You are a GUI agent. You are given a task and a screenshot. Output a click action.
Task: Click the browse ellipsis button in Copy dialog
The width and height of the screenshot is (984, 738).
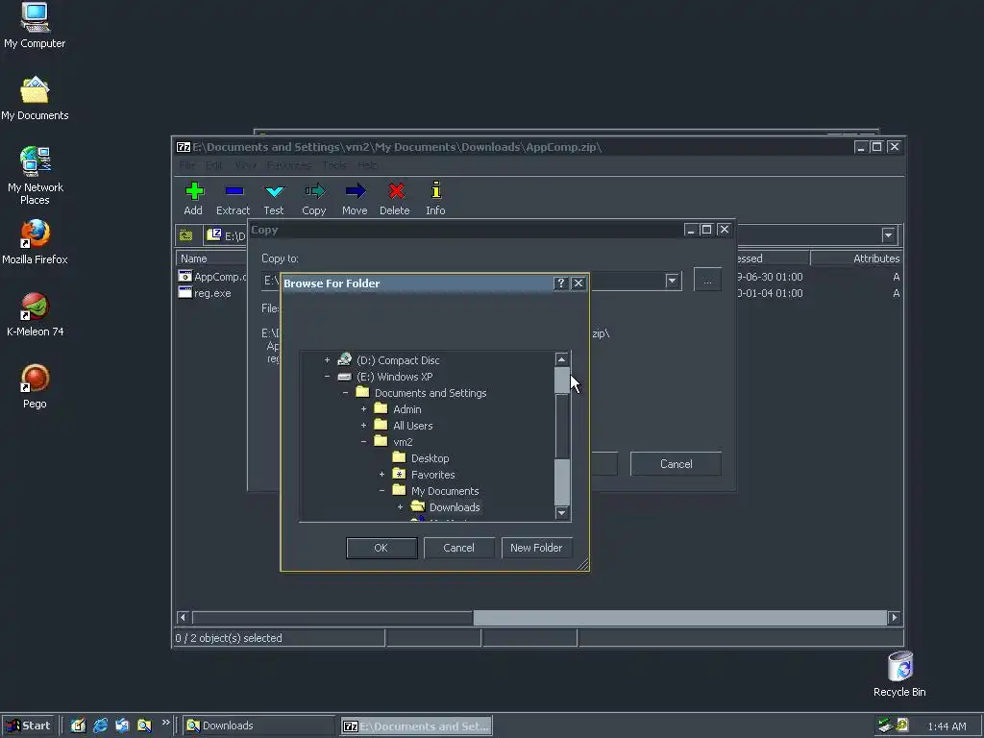point(707,280)
